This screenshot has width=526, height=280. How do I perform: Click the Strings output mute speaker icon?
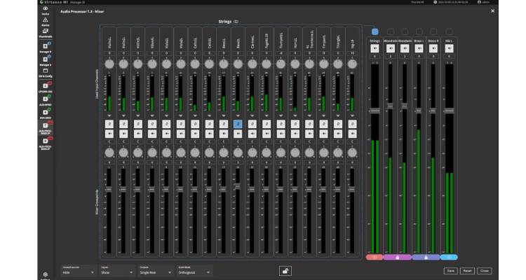point(375,48)
